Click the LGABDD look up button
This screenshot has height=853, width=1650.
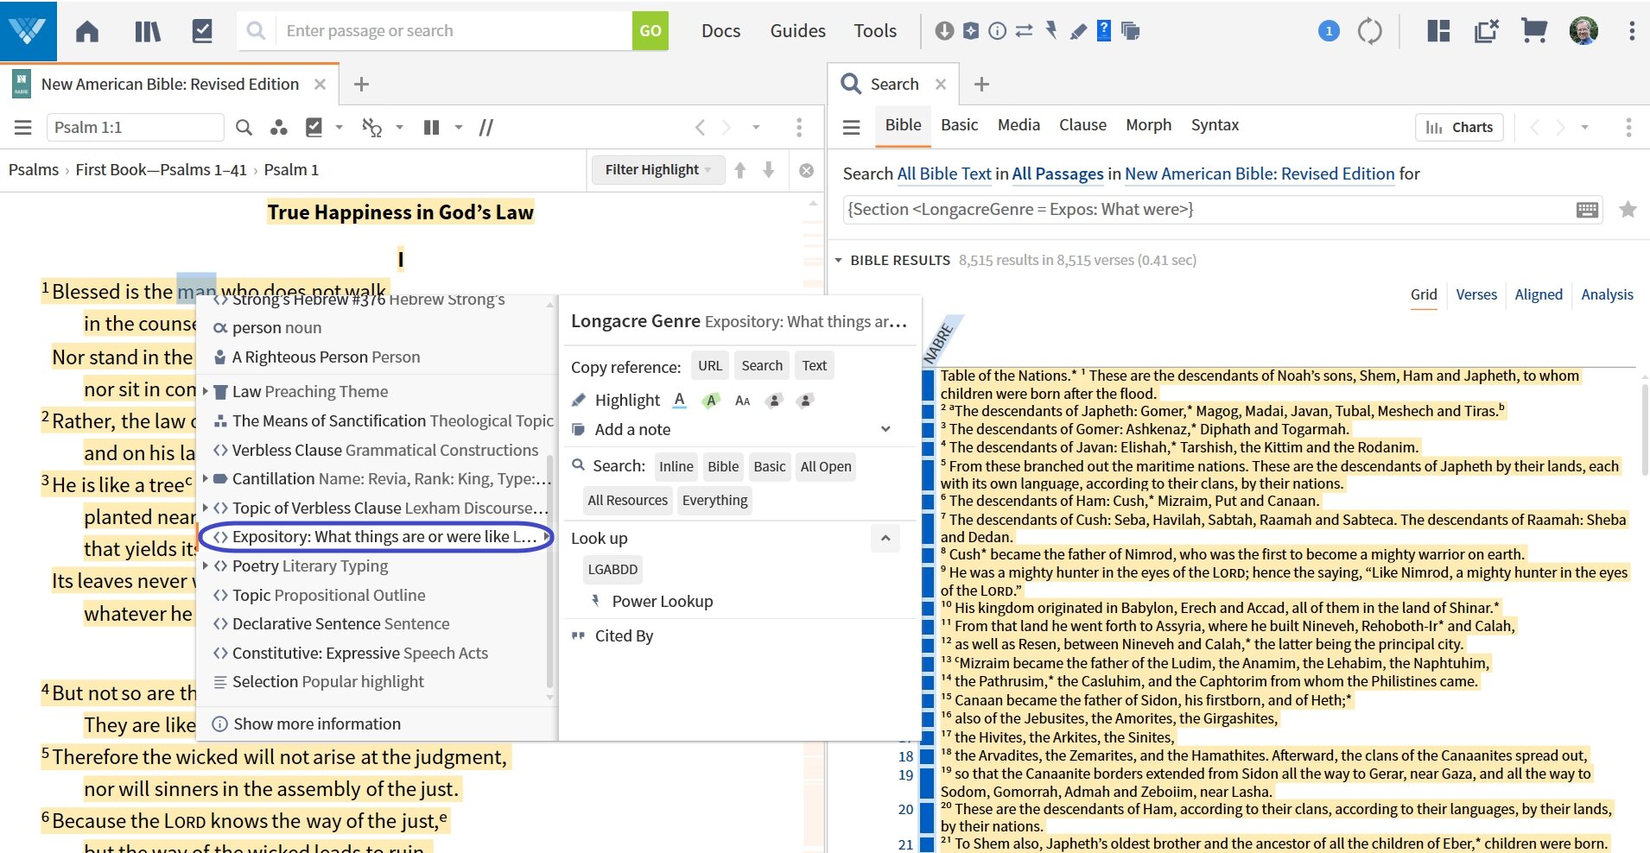click(612, 569)
